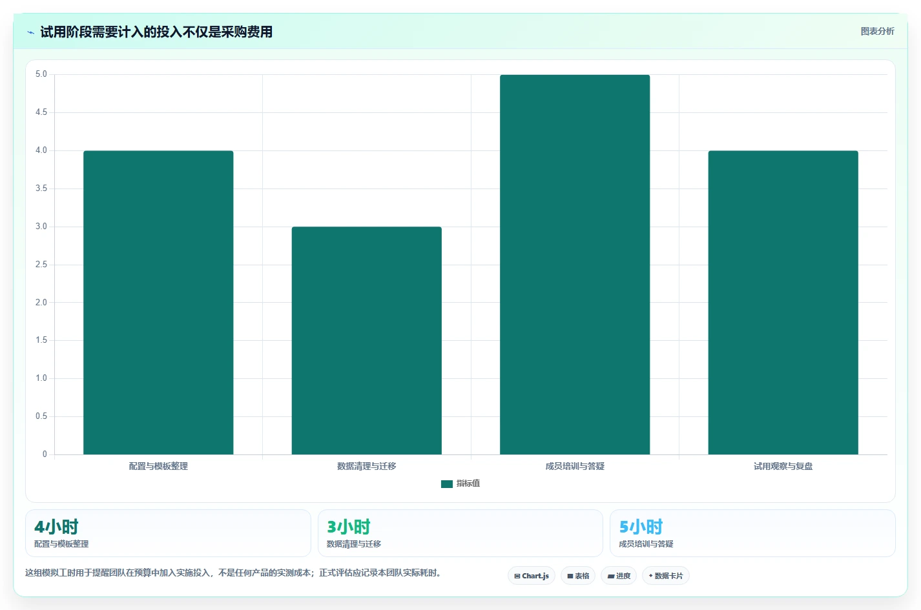Click the icon inside the Chart.js chip
Image resolution: width=921 pixels, height=610 pixels.
[x=517, y=576]
